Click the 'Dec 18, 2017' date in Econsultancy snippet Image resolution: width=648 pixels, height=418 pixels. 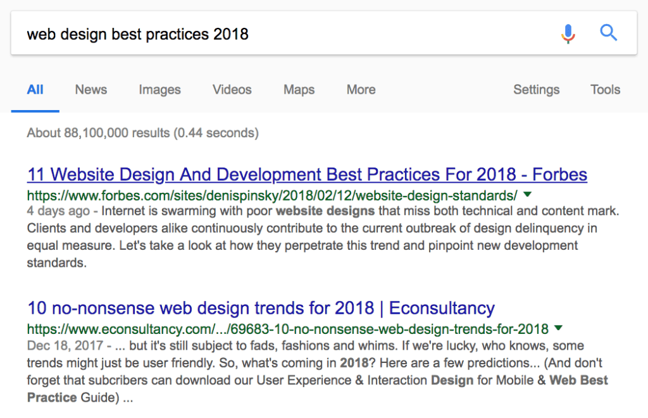[x=65, y=346]
